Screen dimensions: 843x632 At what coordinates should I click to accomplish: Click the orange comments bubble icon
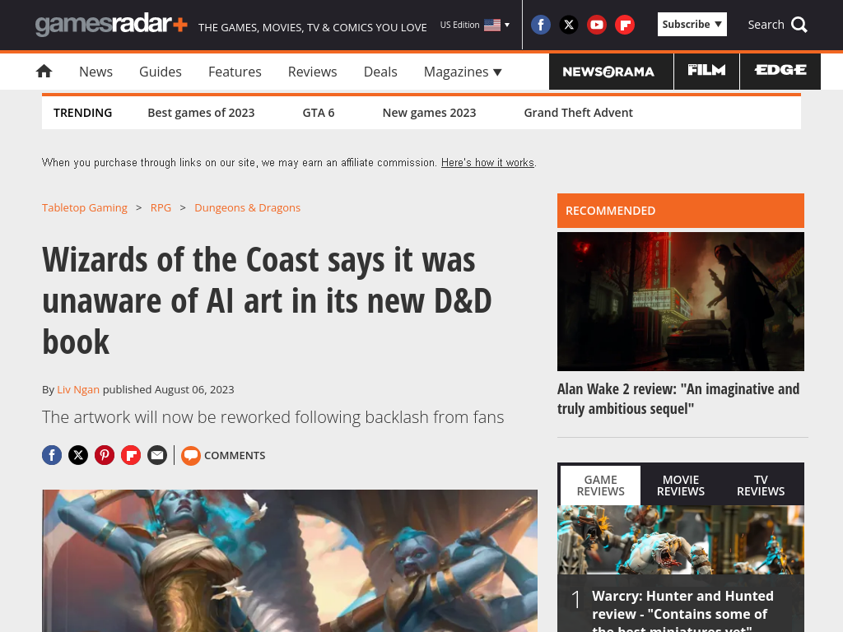[x=191, y=456]
